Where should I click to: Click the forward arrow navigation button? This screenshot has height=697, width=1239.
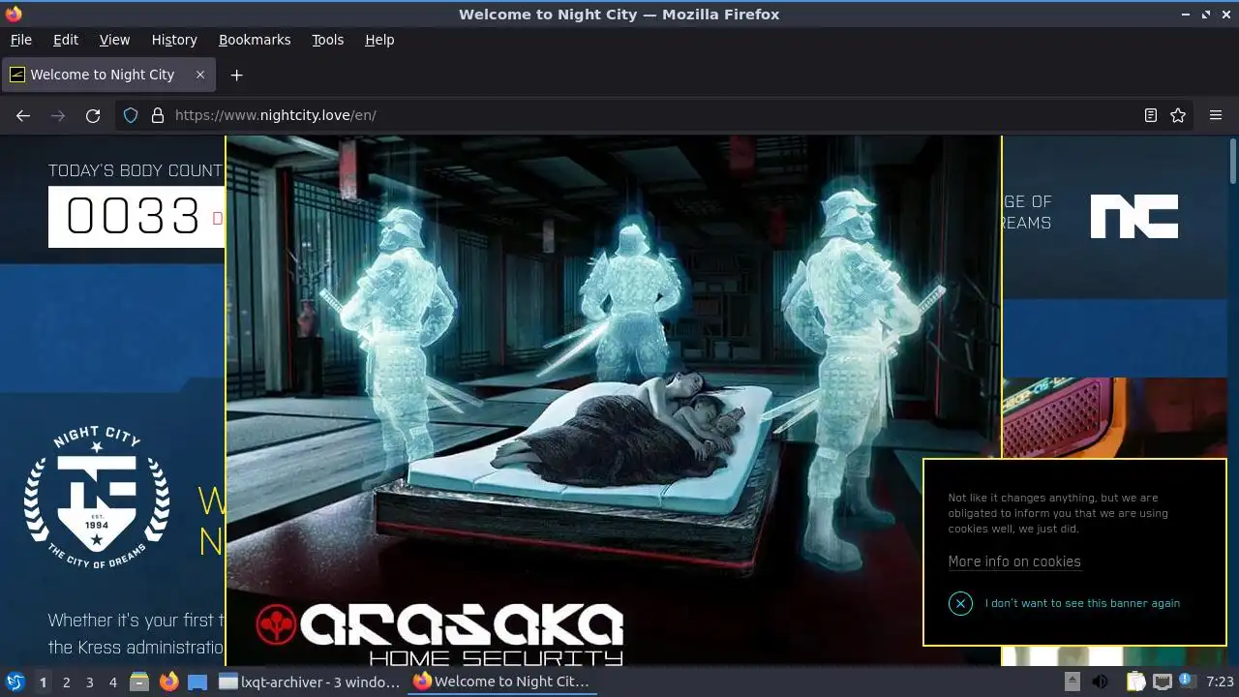[58, 115]
